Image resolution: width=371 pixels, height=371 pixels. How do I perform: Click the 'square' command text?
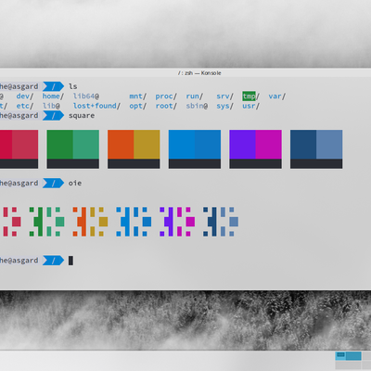[82, 116]
